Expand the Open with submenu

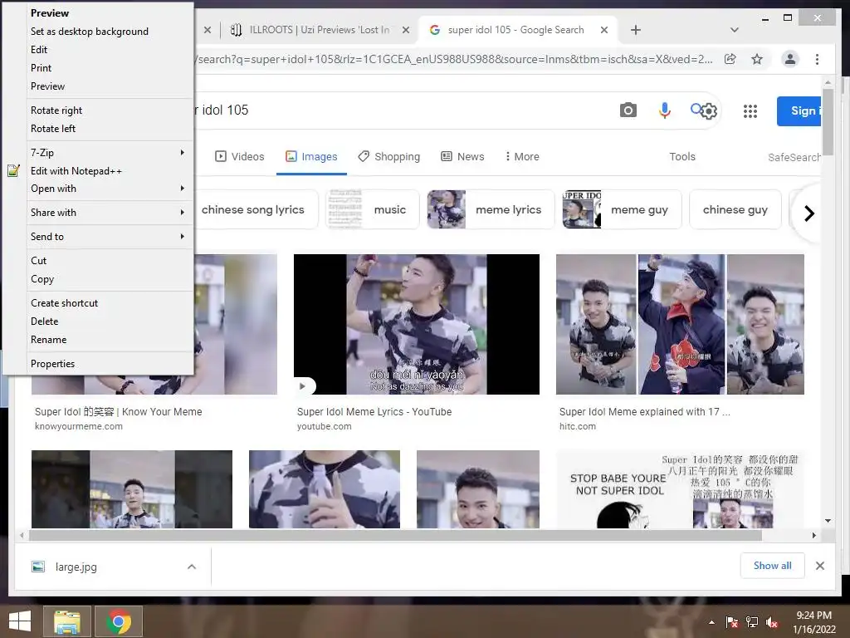109,189
